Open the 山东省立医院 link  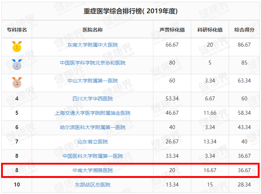(x=93, y=142)
